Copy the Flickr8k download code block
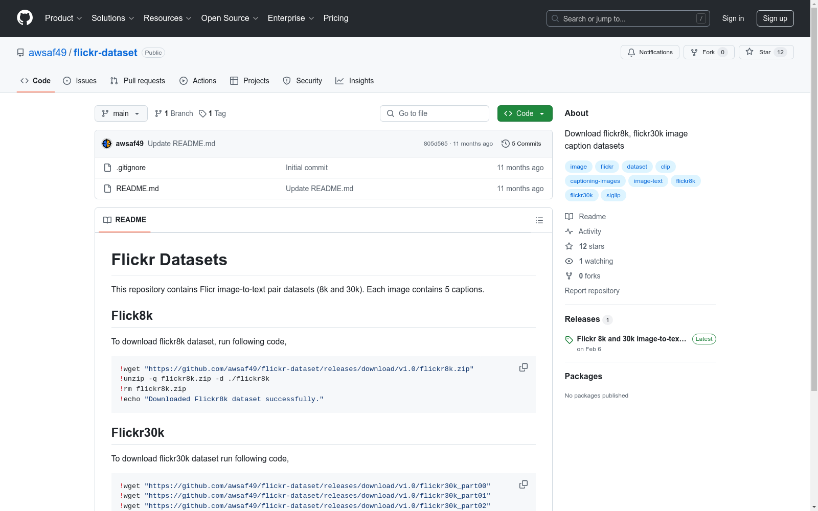Image resolution: width=818 pixels, height=511 pixels. 524,367
